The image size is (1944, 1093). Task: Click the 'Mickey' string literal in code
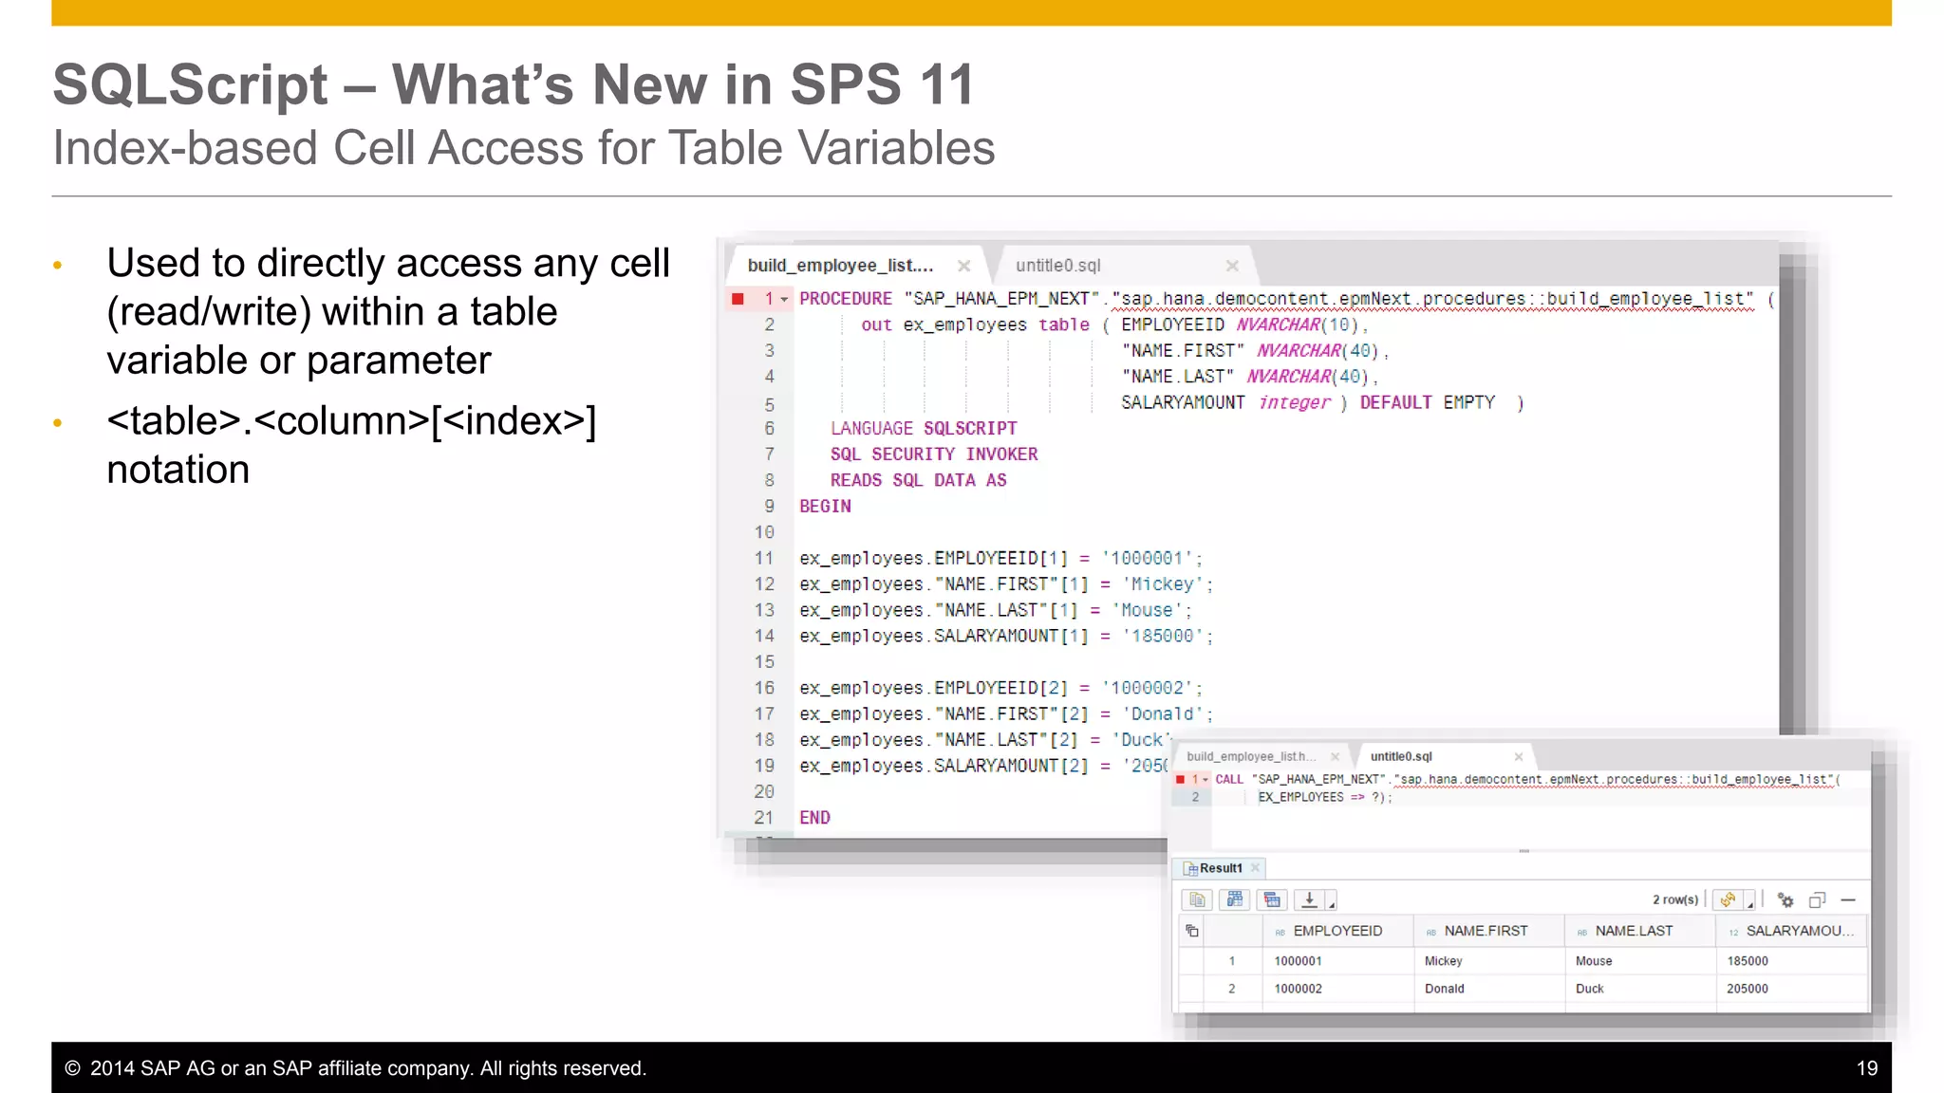point(1162,584)
